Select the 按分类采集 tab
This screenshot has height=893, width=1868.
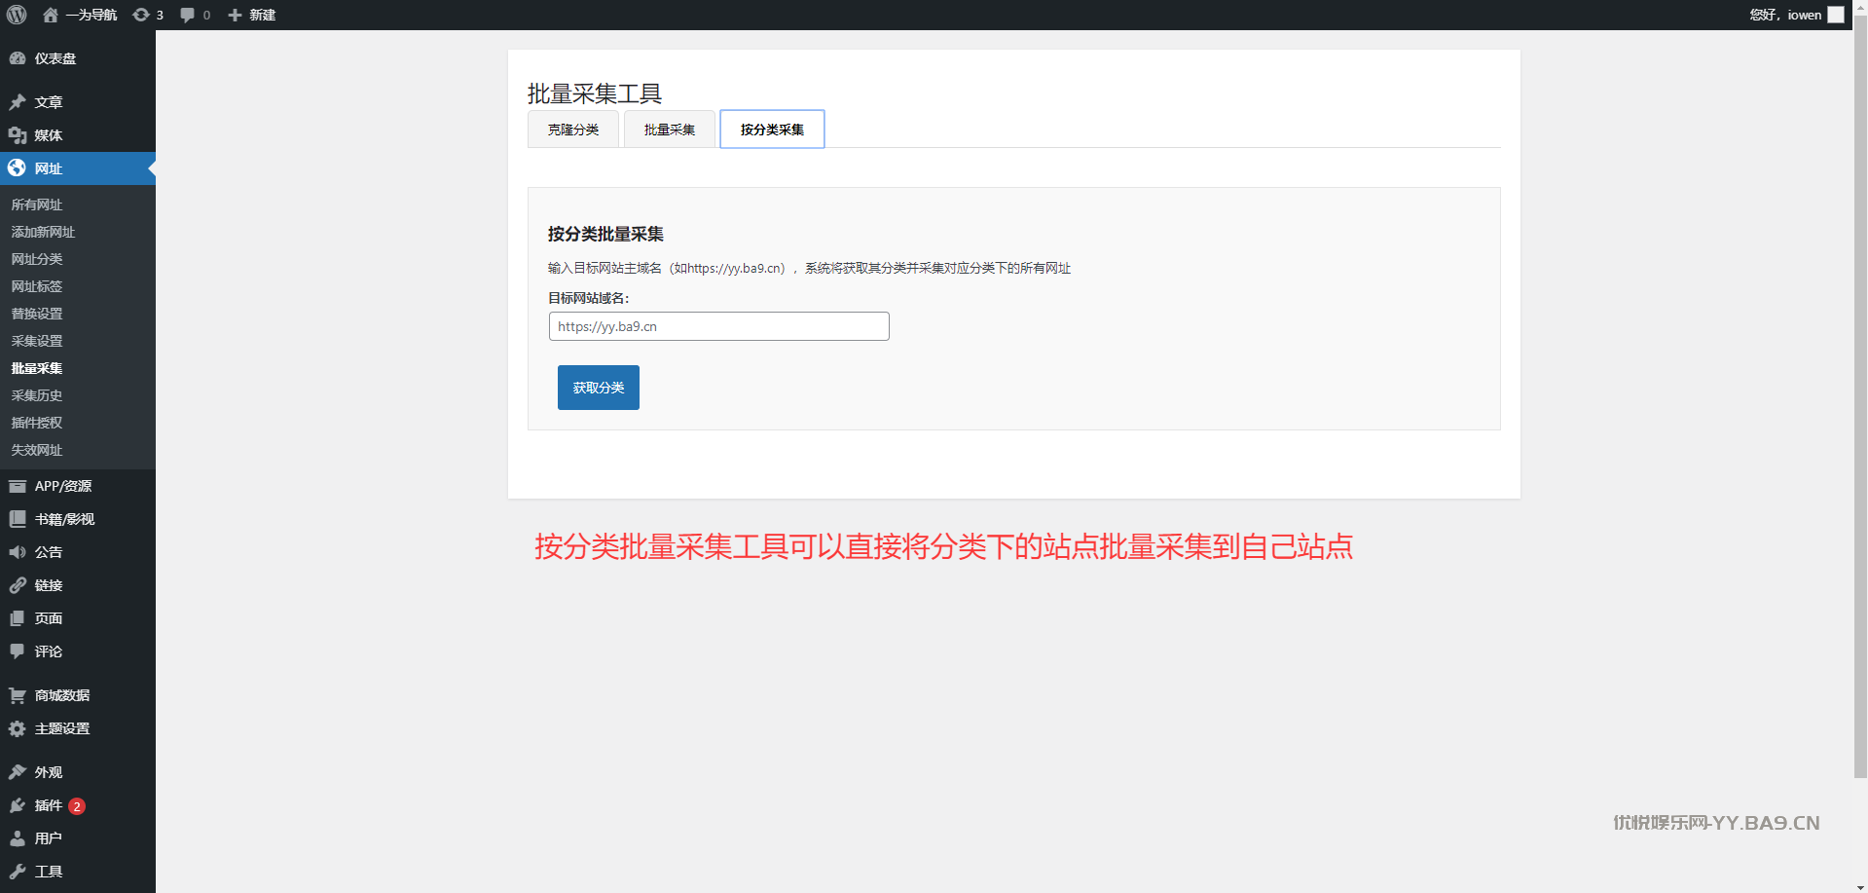(772, 130)
